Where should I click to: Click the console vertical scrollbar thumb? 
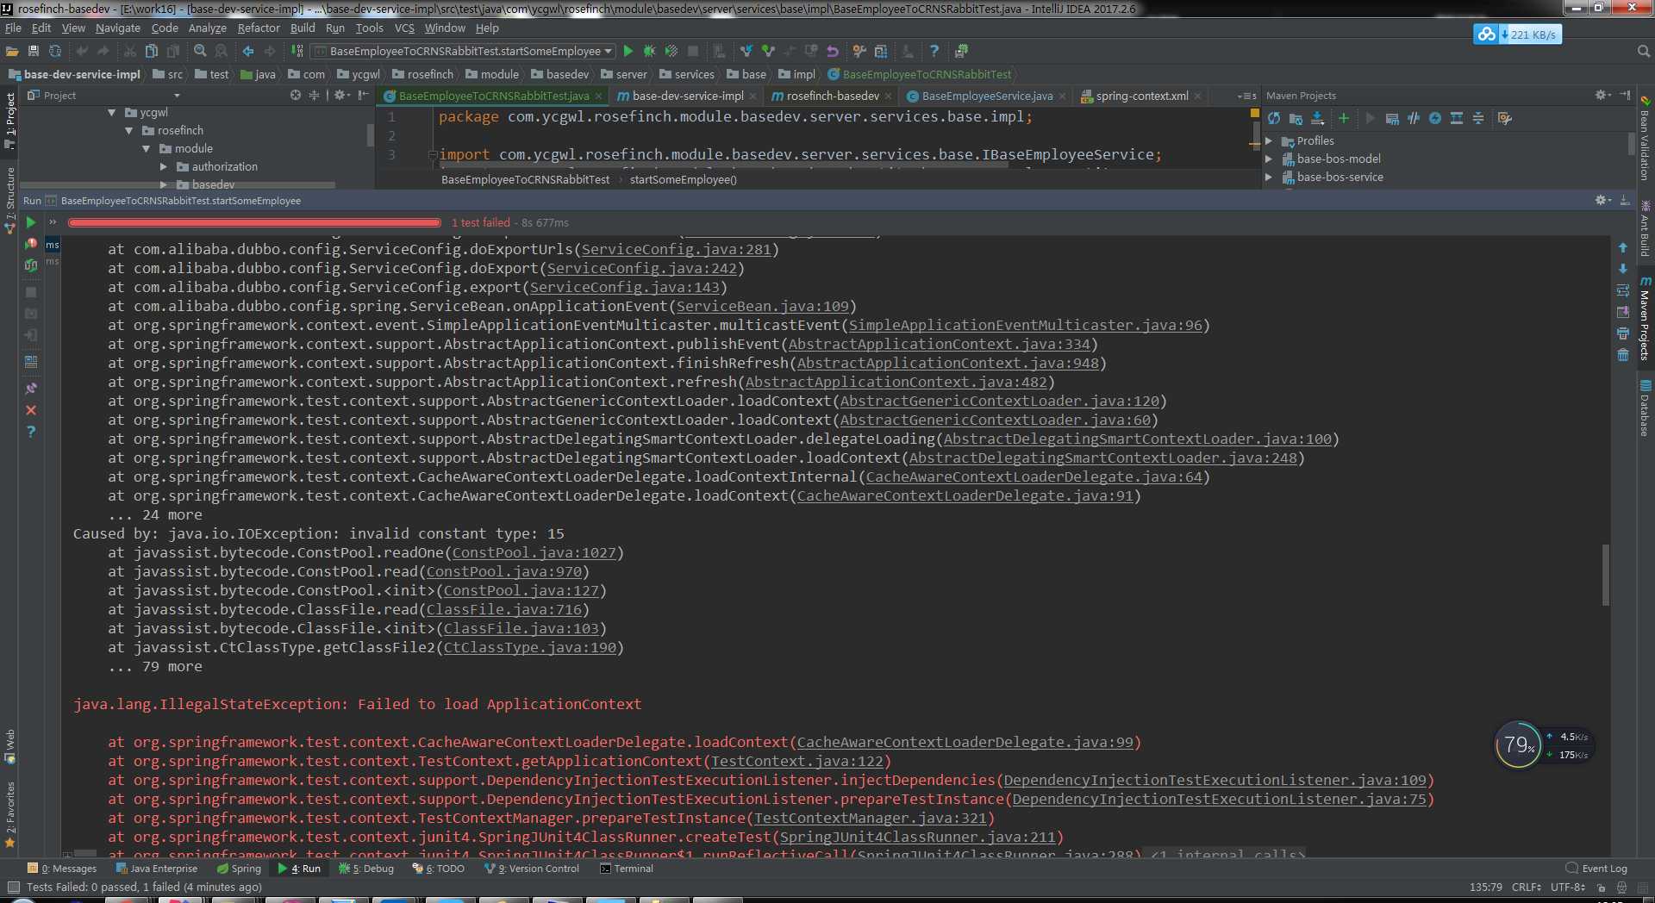pyautogui.click(x=1606, y=575)
